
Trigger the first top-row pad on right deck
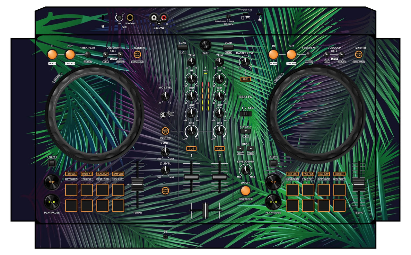pos(293,190)
